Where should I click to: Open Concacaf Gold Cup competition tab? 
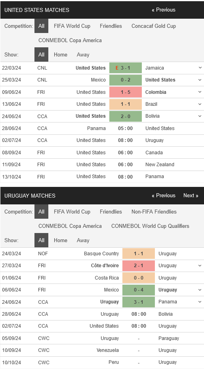pos(154,26)
